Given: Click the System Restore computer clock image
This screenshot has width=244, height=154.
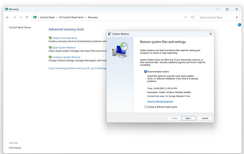Looking at the screenshot, I should tap(120, 50).
